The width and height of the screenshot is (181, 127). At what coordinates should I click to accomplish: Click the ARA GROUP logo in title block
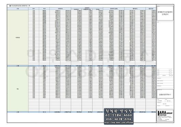click(x=165, y=113)
